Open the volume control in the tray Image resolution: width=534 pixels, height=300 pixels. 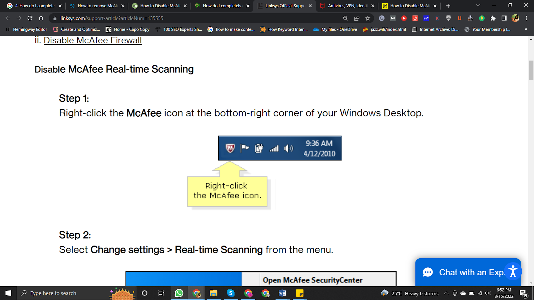488,293
